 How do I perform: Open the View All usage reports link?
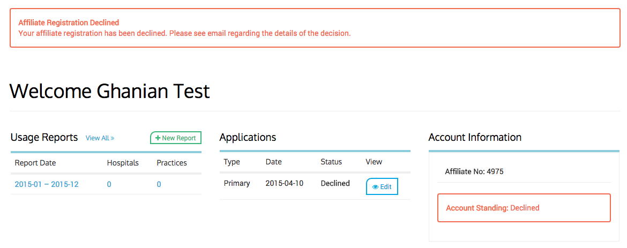(100, 138)
